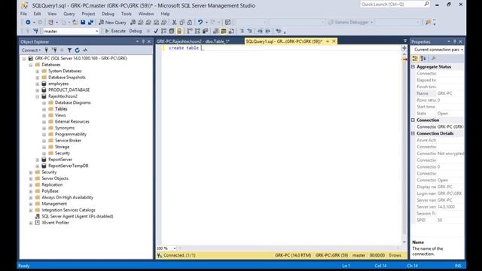
Task: Click the Debug button
Action: pyautogui.click(x=136, y=31)
